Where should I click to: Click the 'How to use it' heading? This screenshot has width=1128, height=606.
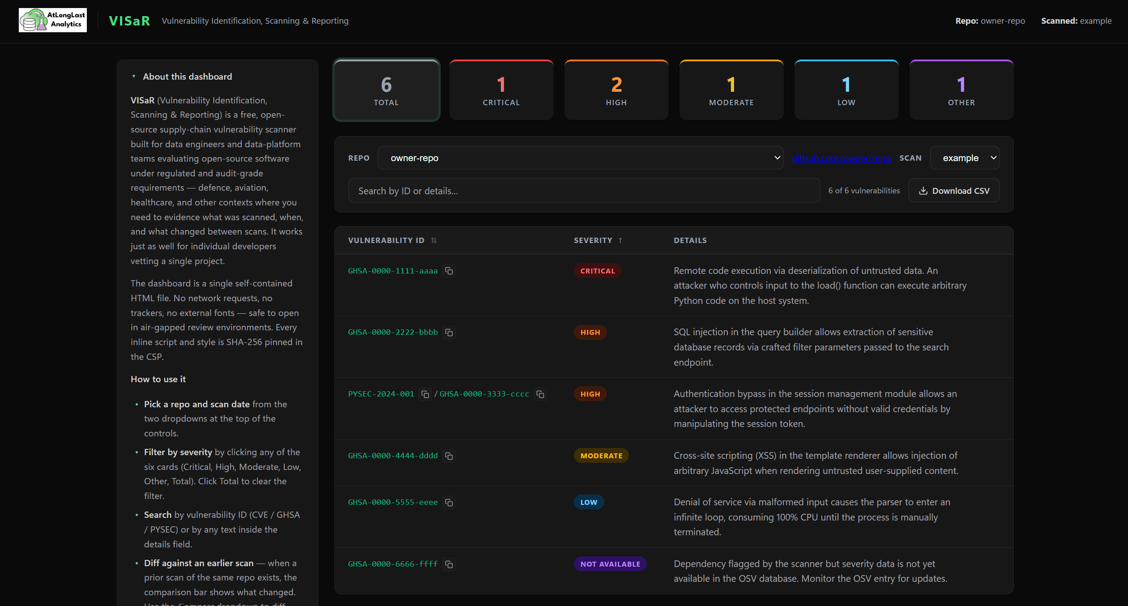pos(158,379)
